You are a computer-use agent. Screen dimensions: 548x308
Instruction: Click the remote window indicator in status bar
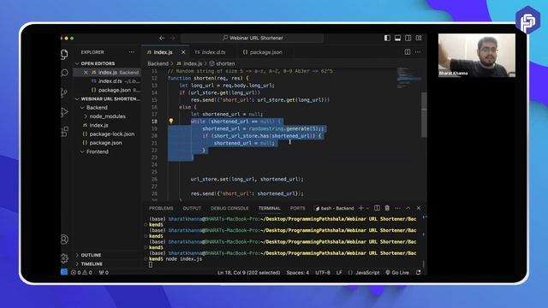[x=64, y=272]
